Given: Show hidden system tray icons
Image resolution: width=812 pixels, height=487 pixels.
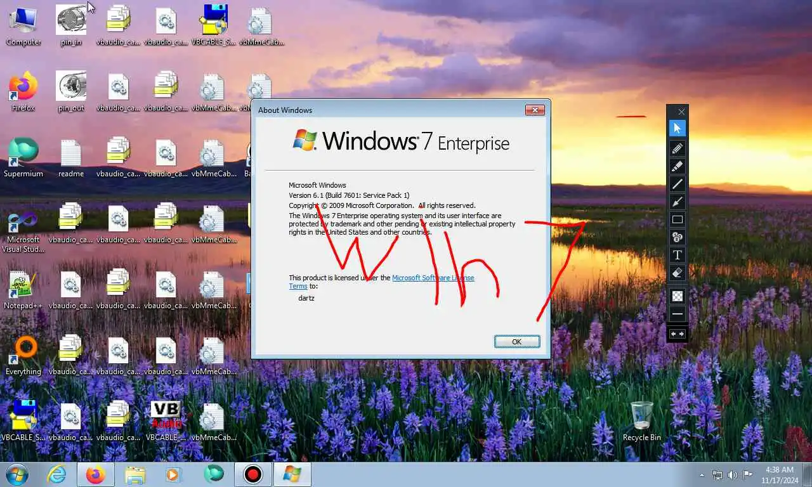Looking at the screenshot, I should coord(702,475).
